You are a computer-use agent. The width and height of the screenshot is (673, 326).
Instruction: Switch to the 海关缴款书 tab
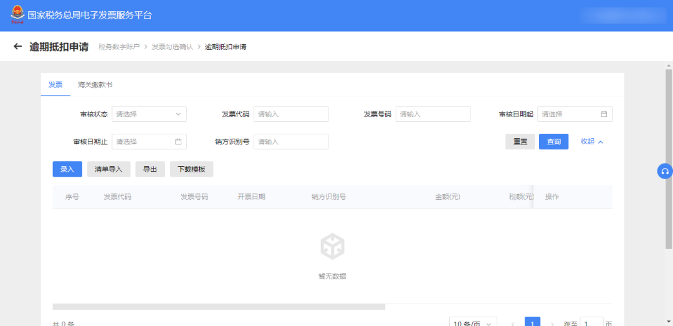tap(95, 85)
